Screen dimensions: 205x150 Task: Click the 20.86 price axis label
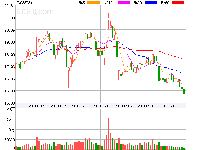coord(10,30)
